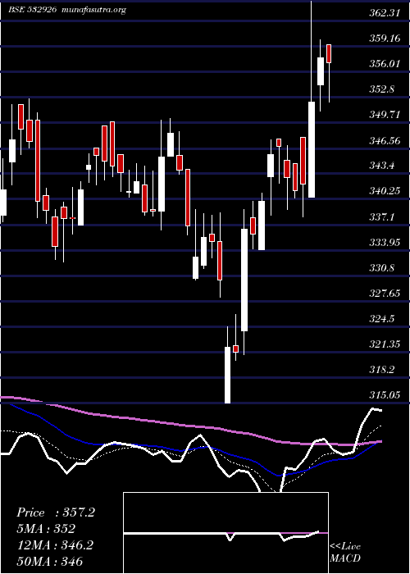Click the 318.2 price axis label
Image resolution: width=410 pixels, height=574 pixels.
click(x=381, y=369)
